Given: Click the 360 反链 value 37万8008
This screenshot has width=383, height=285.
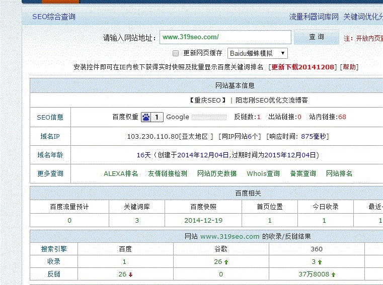Looking at the screenshot, I should [314, 274].
